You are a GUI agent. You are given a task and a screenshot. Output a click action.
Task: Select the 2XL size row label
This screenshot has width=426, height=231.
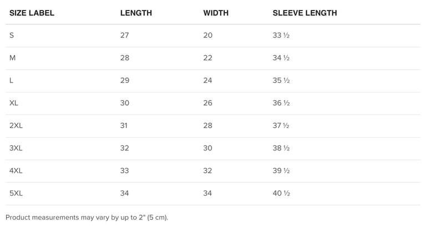point(16,125)
